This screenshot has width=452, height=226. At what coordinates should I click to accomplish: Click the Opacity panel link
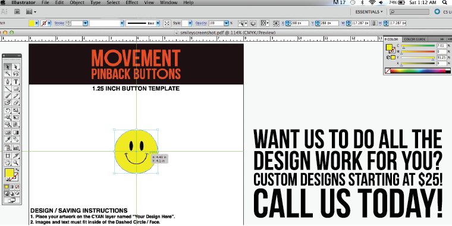201,23
